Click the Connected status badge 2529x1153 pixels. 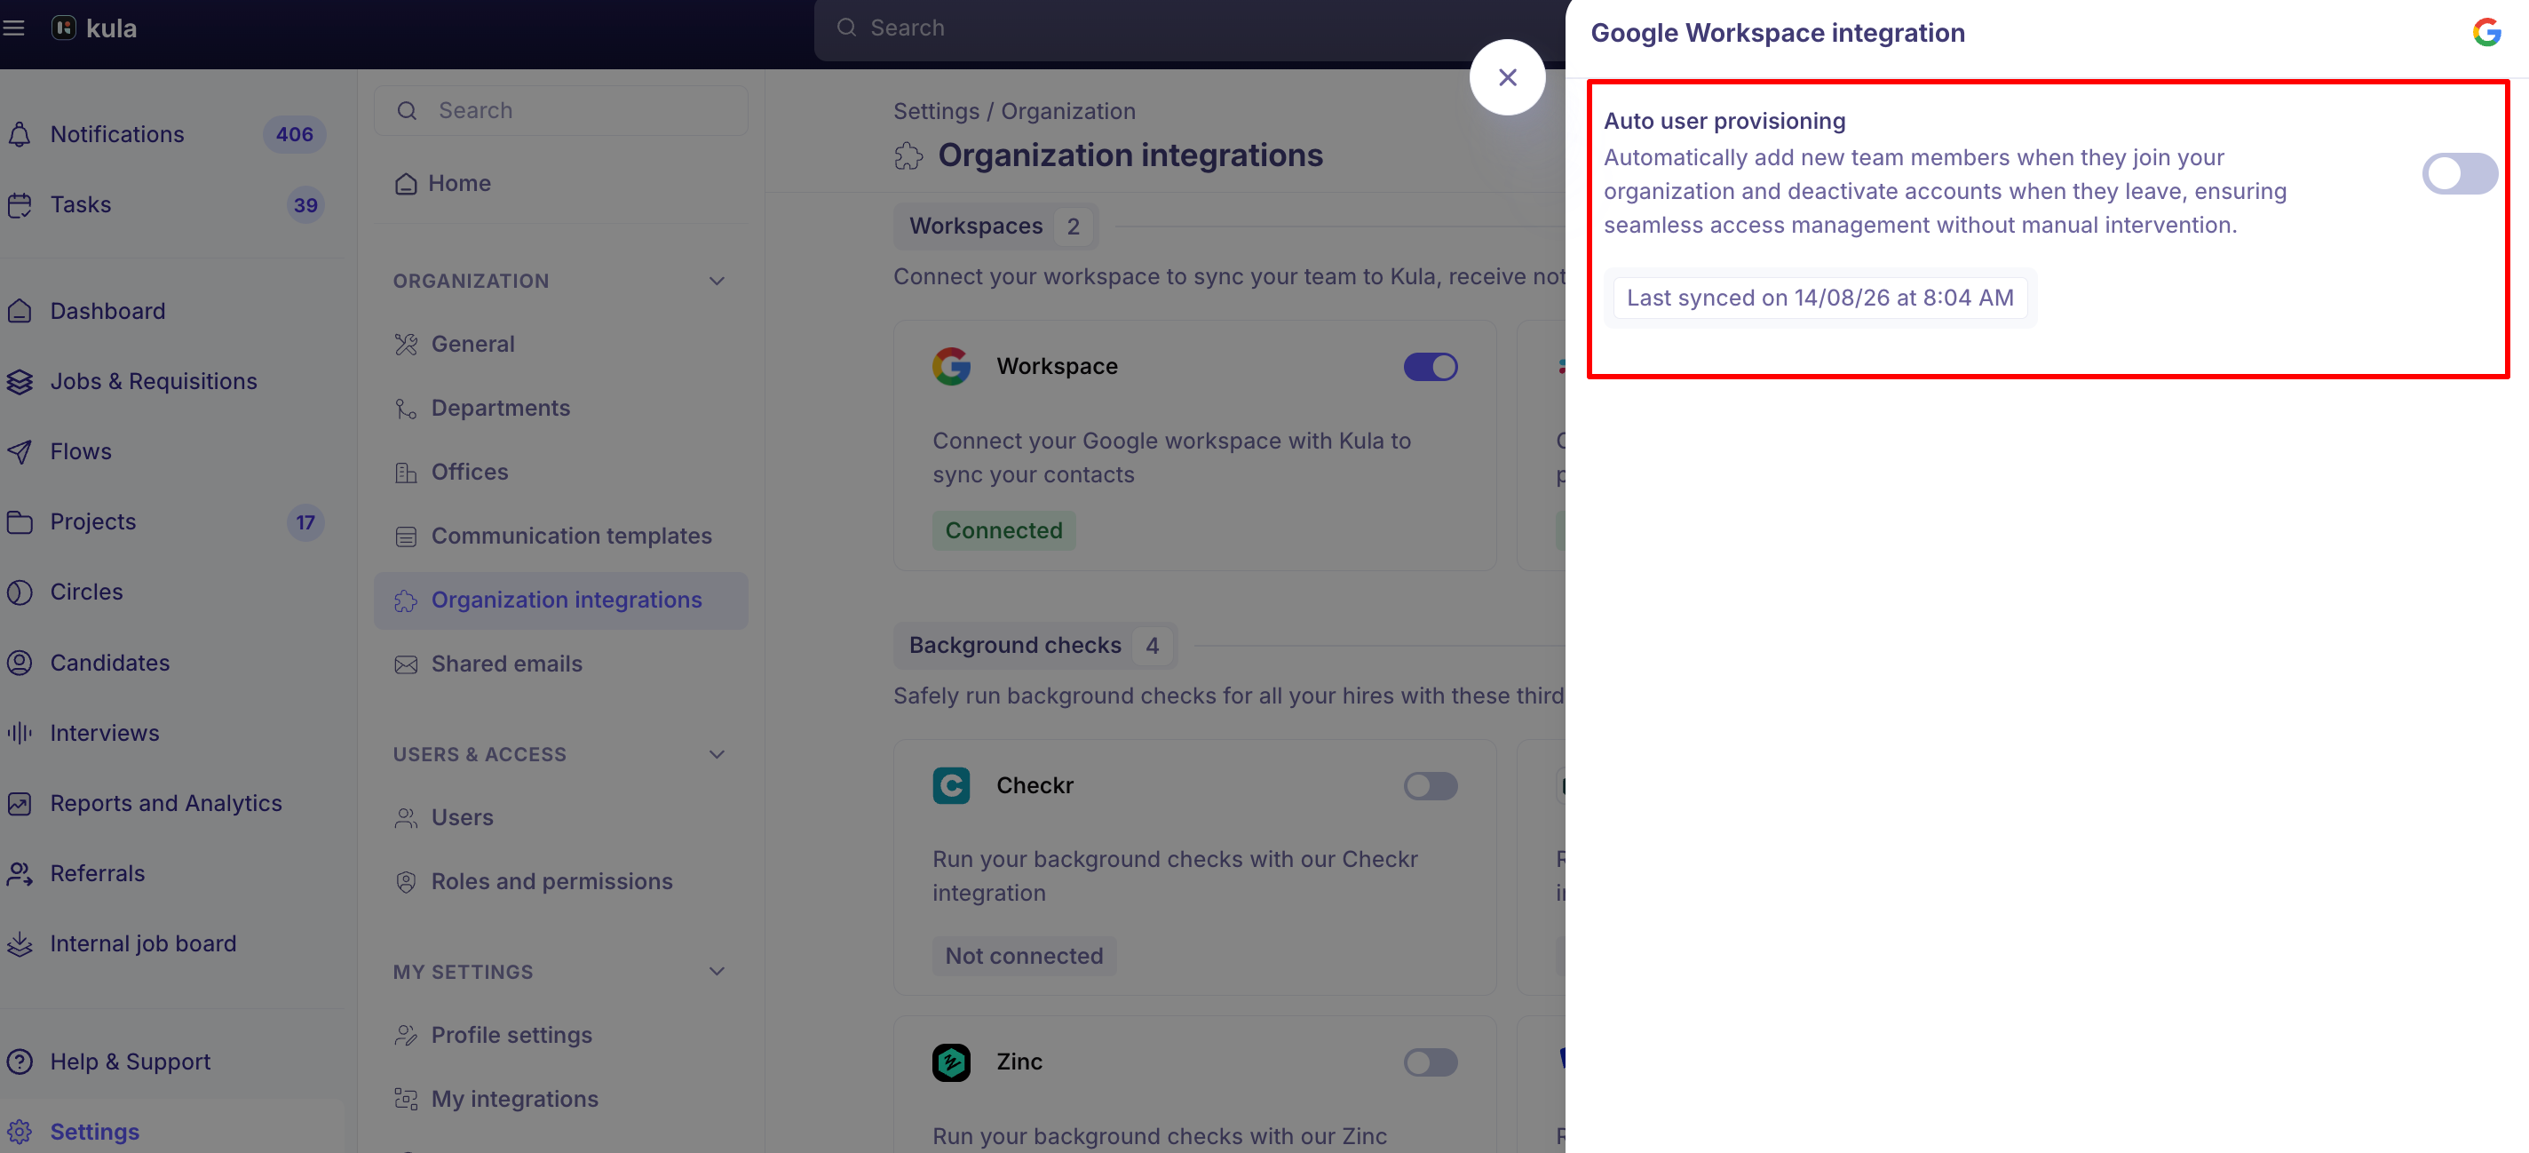(x=1003, y=531)
